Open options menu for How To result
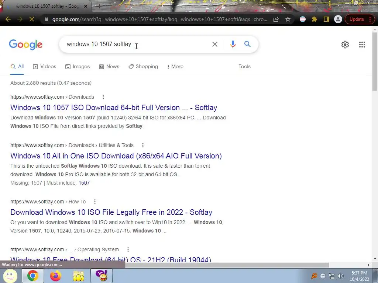 [95, 202]
